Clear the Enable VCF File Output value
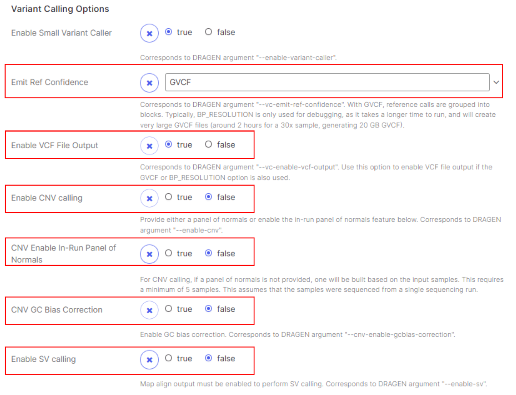This screenshot has width=516, height=395. tap(150, 145)
